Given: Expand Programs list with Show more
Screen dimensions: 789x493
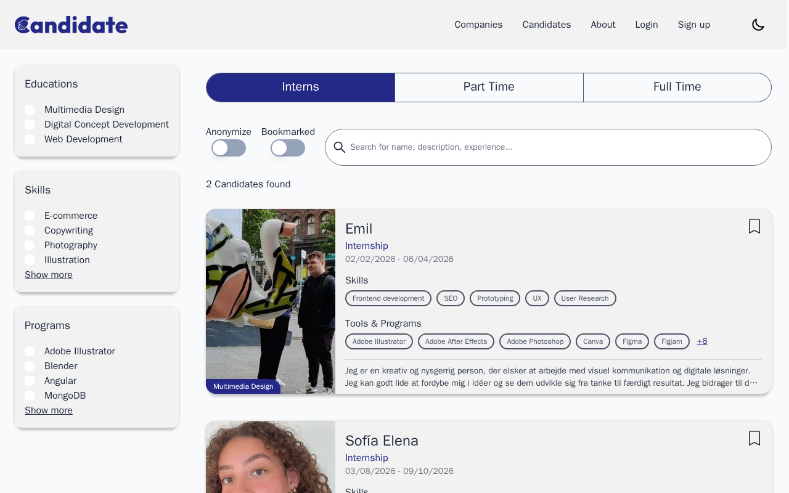Looking at the screenshot, I should coord(49,410).
